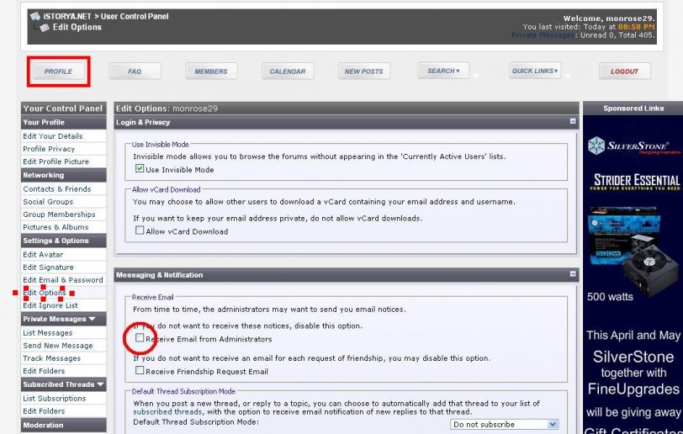Open Edit Email & Password link
Screen dimensions: 683x434
pyautogui.click(x=63, y=280)
